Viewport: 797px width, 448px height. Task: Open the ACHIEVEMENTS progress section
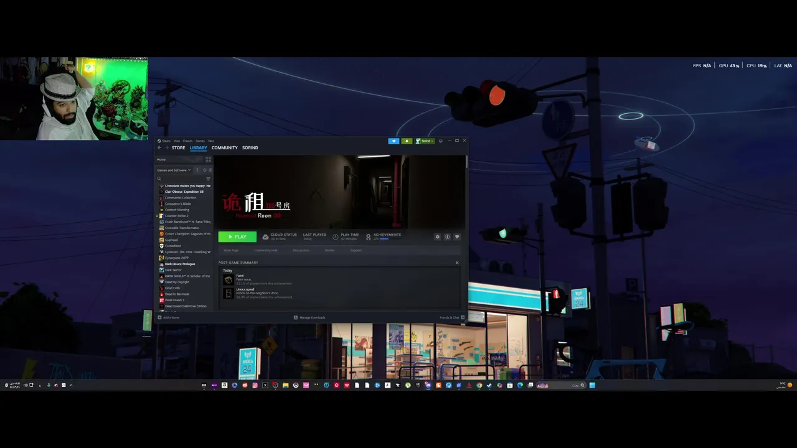(384, 236)
